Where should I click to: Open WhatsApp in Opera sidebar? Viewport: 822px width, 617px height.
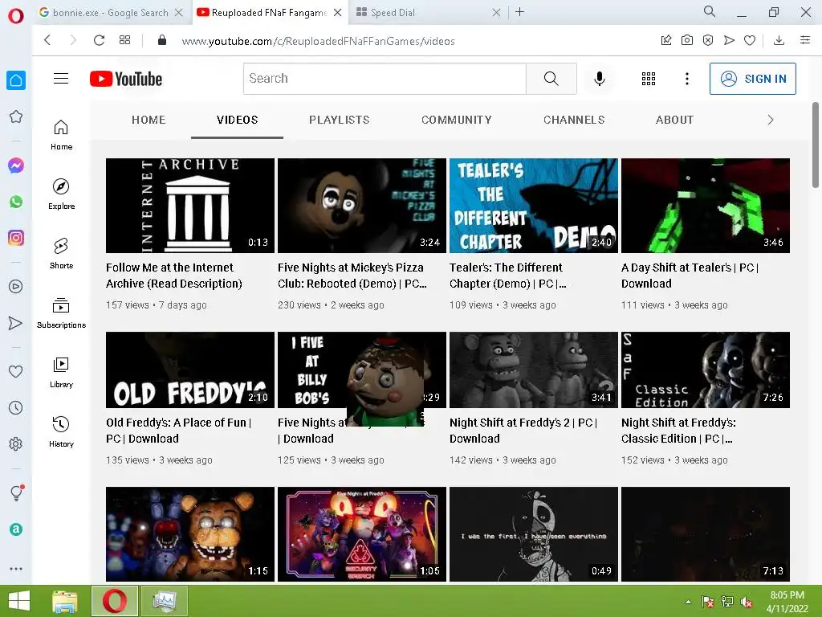pyautogui.click(x=16, y=202)
